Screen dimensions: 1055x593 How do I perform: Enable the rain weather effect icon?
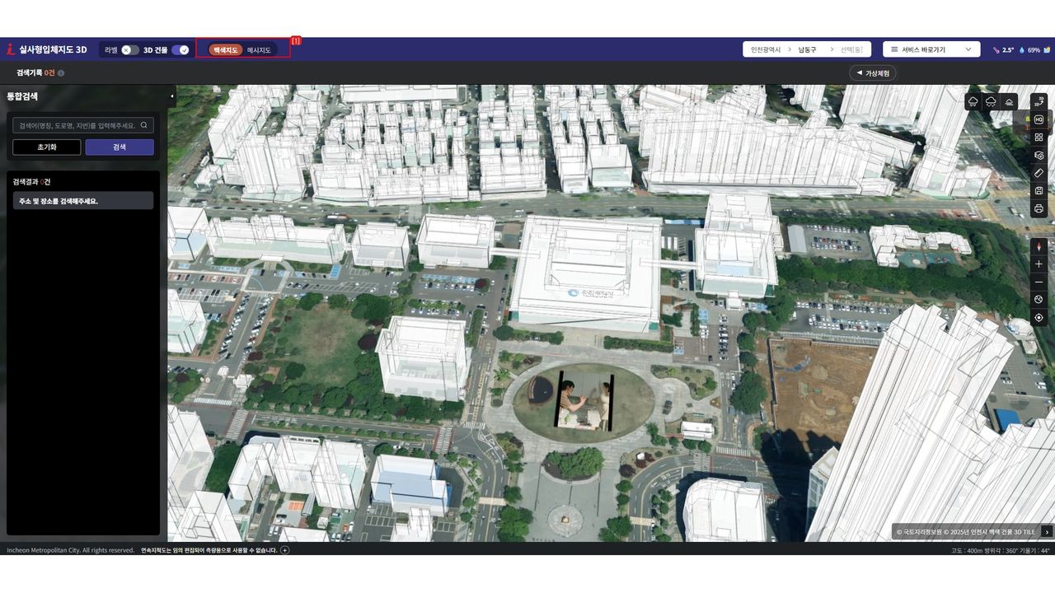[973, 101]
